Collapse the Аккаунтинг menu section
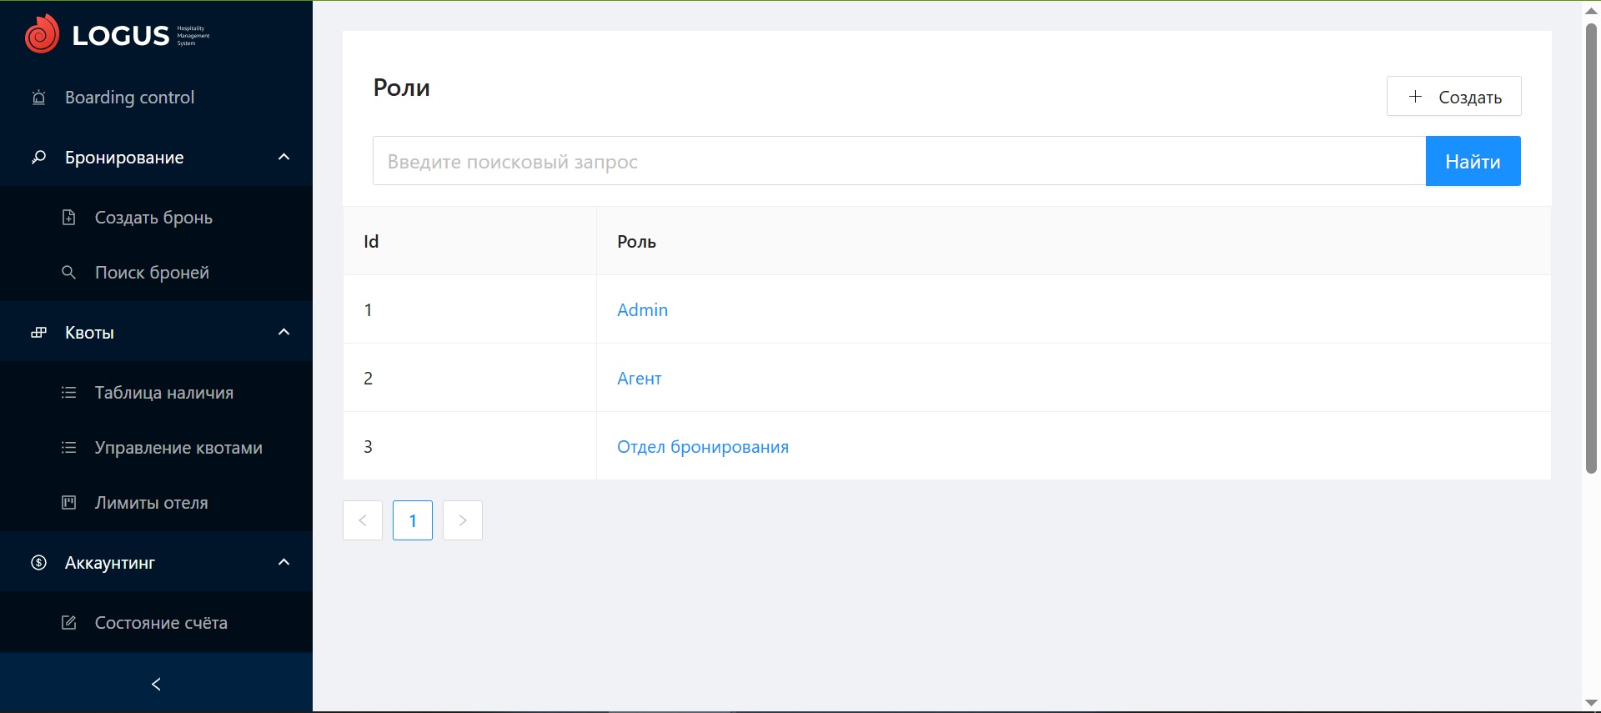The width and height of the screenshot is (1601, 713). coord(284,563)
